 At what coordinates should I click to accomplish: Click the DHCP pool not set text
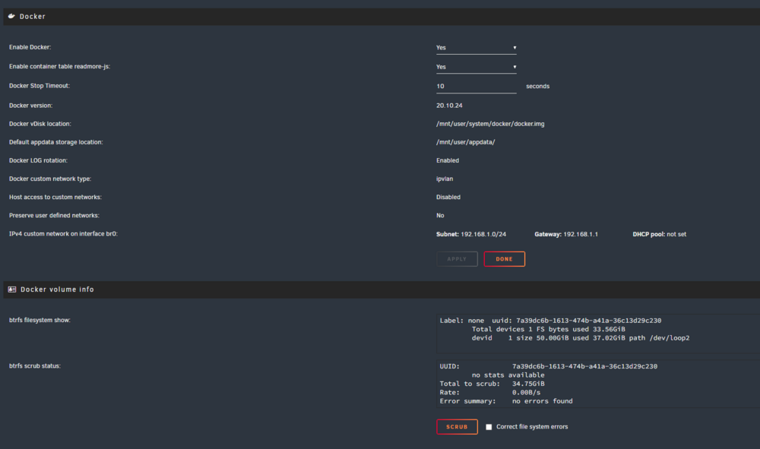[659, 234]
